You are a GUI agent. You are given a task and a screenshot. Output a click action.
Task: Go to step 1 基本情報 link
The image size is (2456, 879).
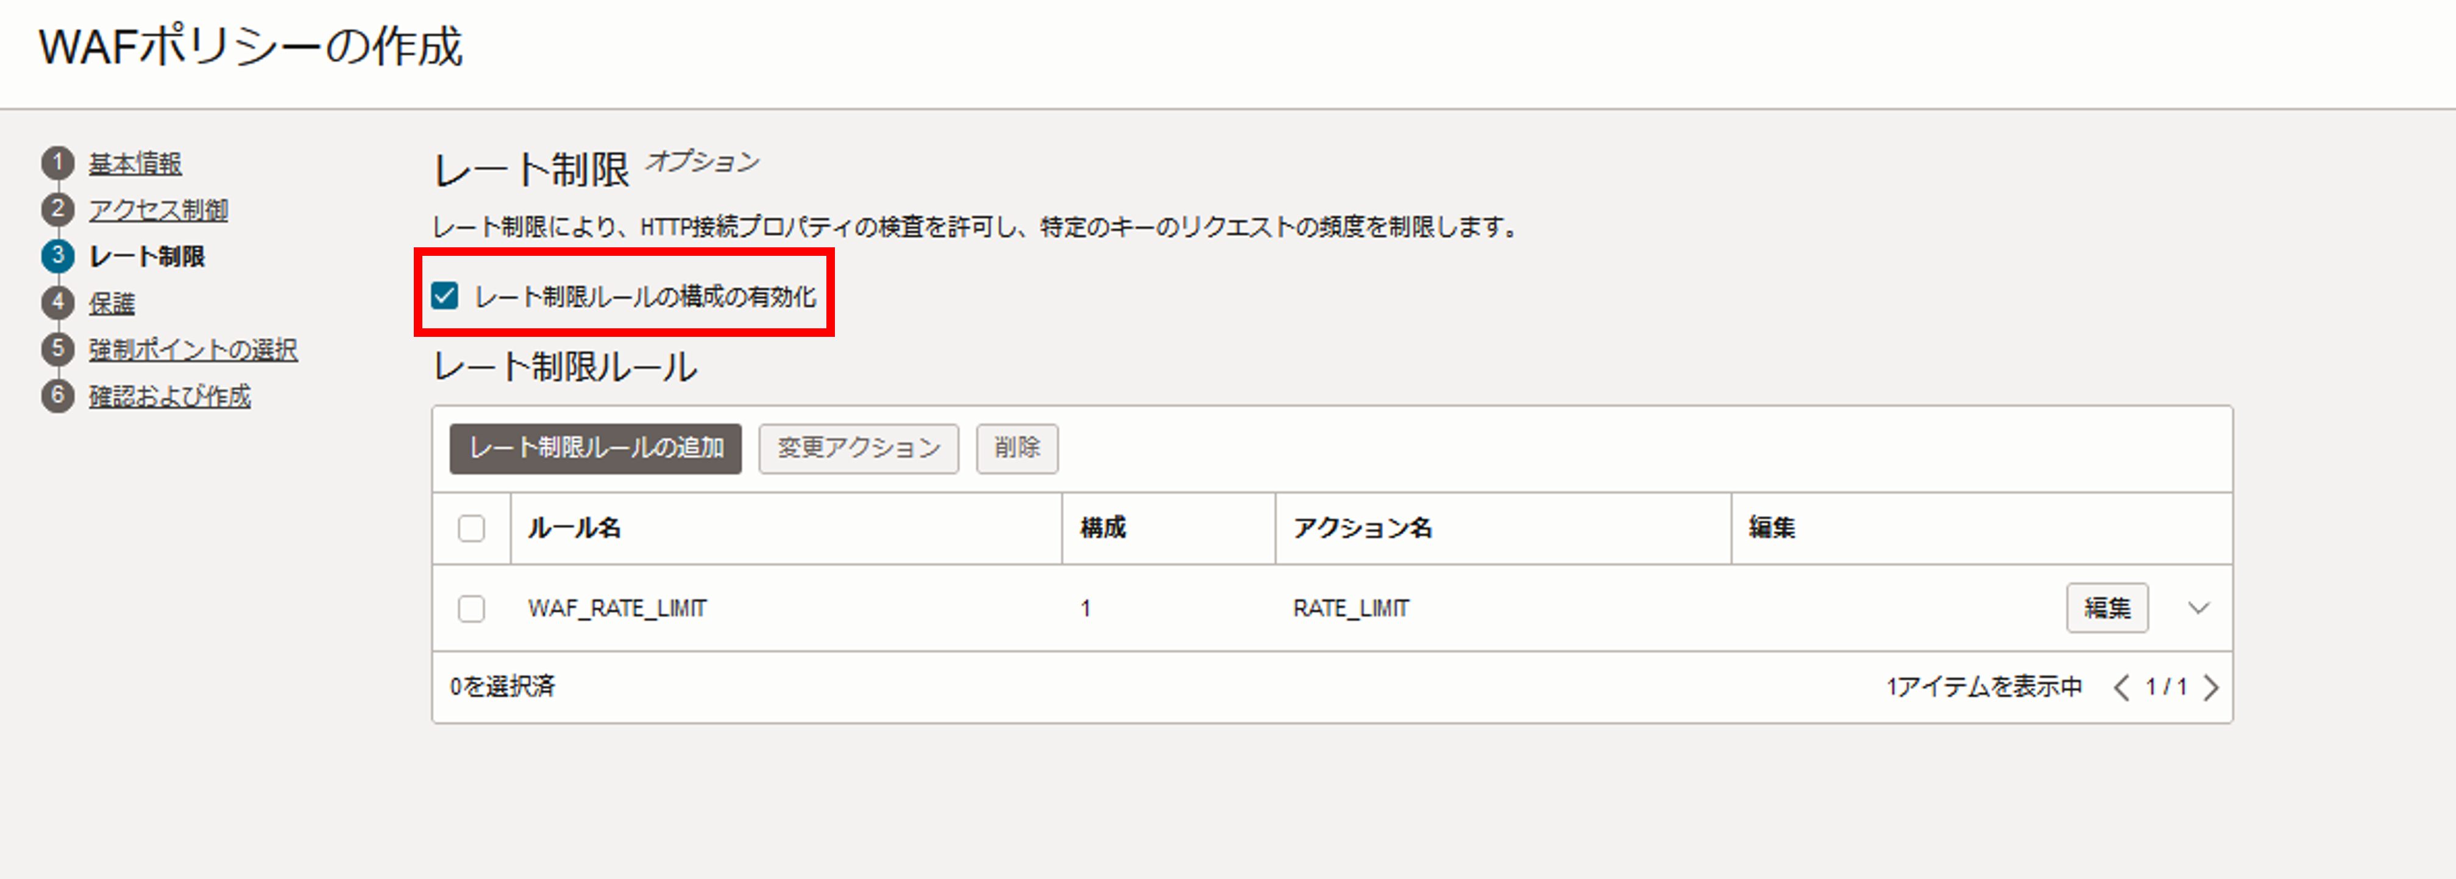pos(135,164)
